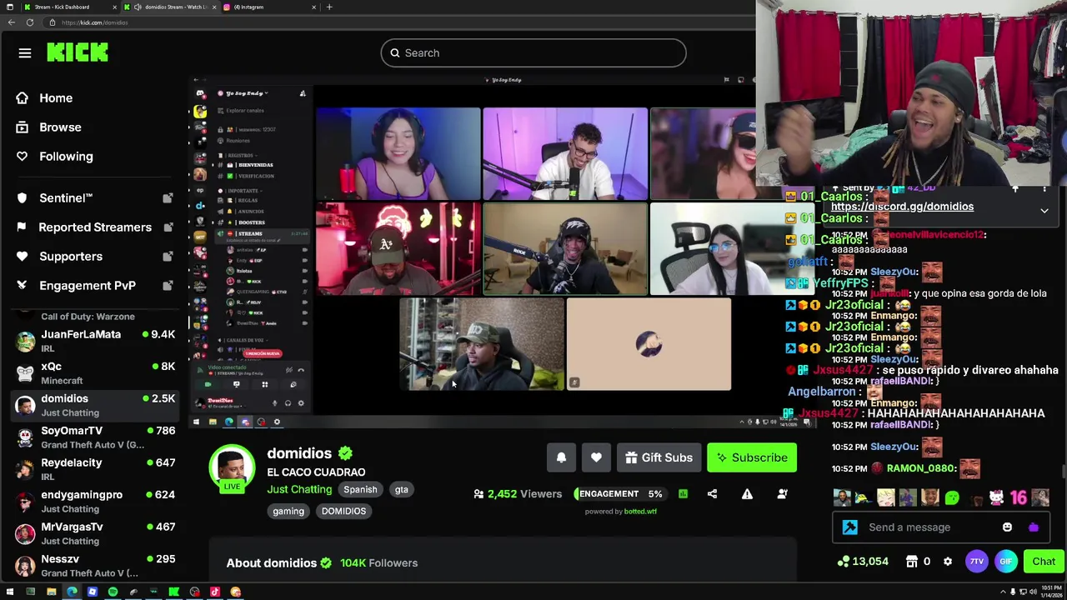This screenshot has height=600, width=1067.
Task: Click the Just Chatting category link under domidios
Action: pos(299,489)
